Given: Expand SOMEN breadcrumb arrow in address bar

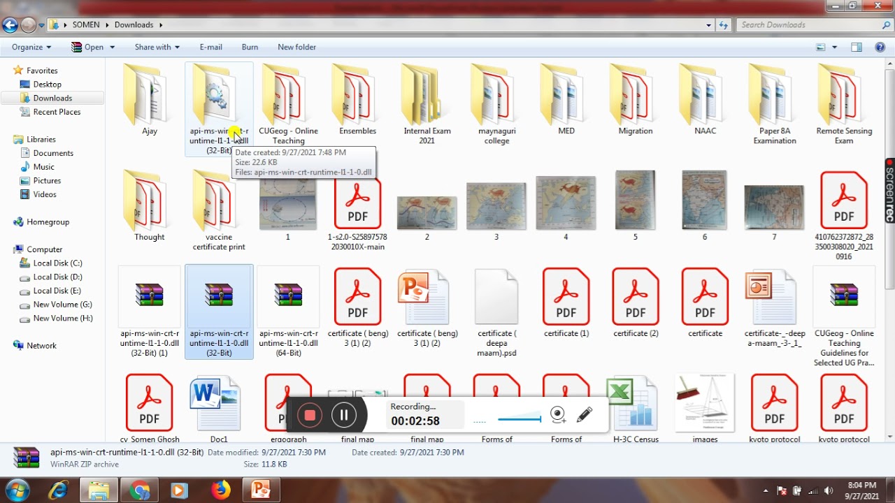Looking at the screenshot, I should coord(107,25).
